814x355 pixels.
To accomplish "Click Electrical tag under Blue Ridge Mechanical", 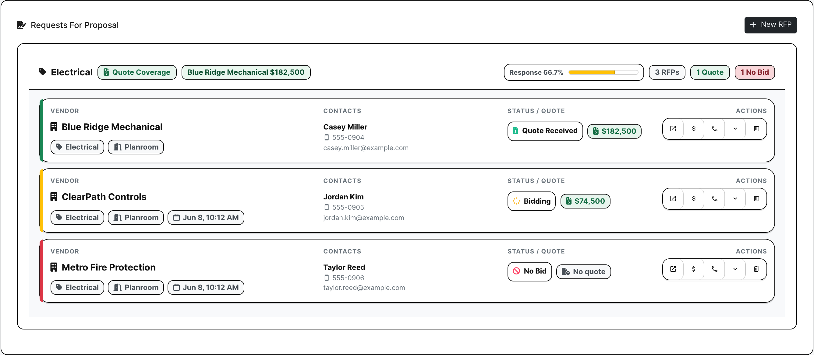I will (x=77, y=147).
